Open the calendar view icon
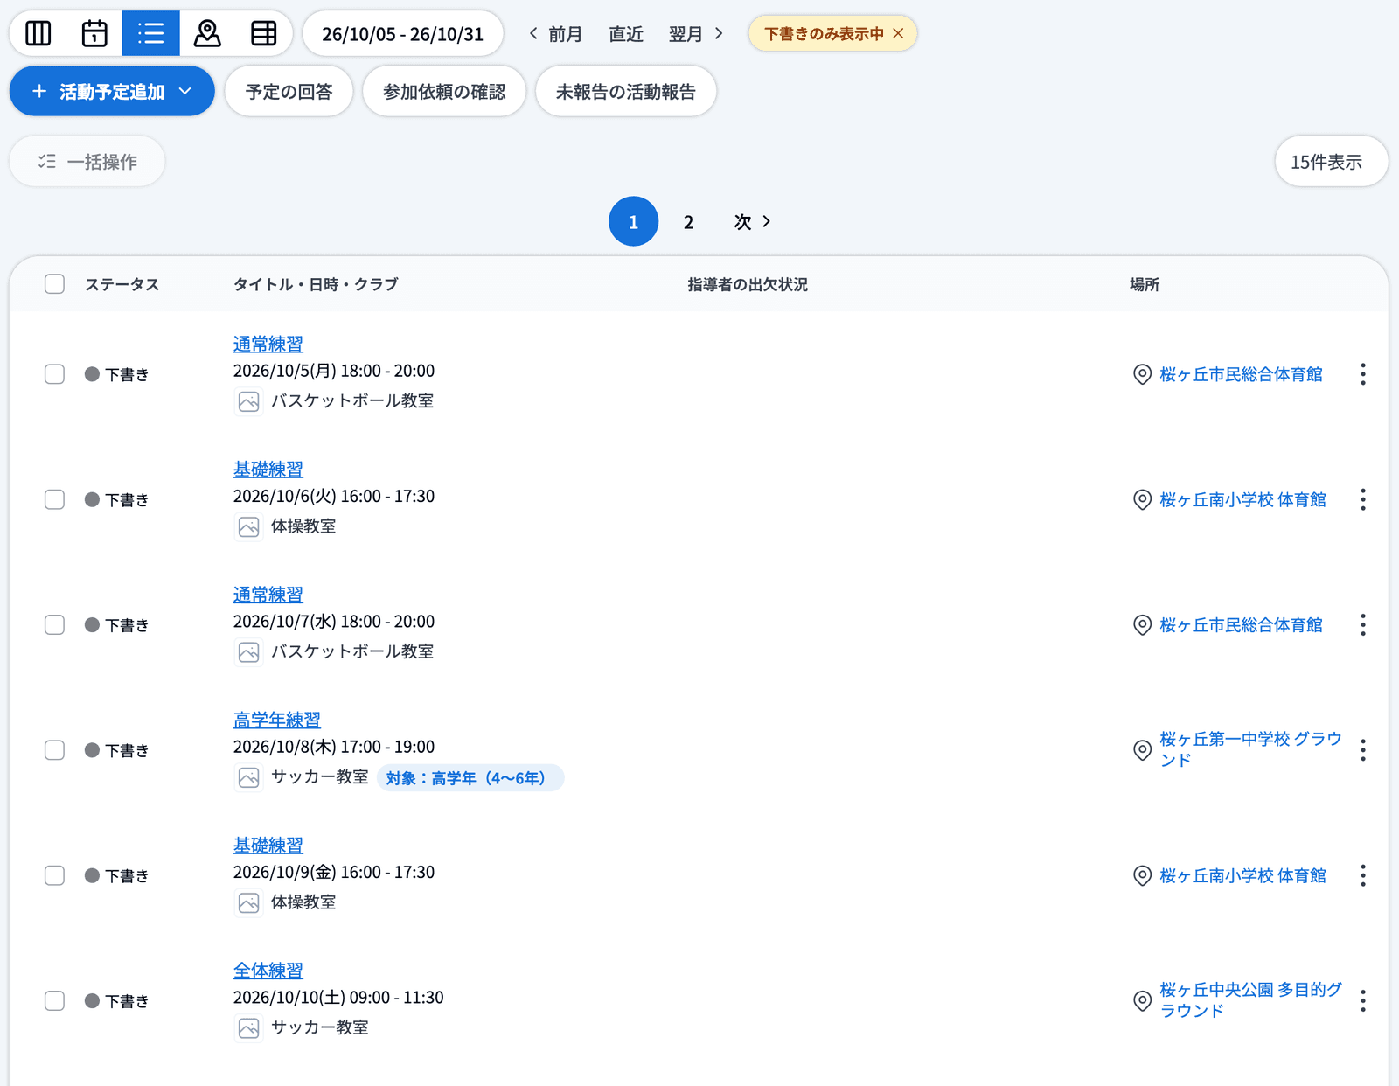The image size is (1399, 1086). tap(94, 33)
